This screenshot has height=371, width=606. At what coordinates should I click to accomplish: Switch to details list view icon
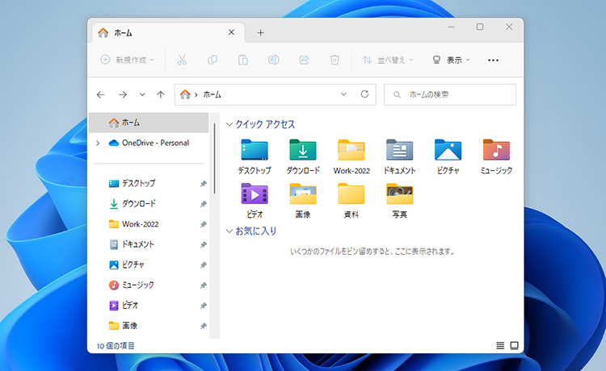click(x=499, y=345)
